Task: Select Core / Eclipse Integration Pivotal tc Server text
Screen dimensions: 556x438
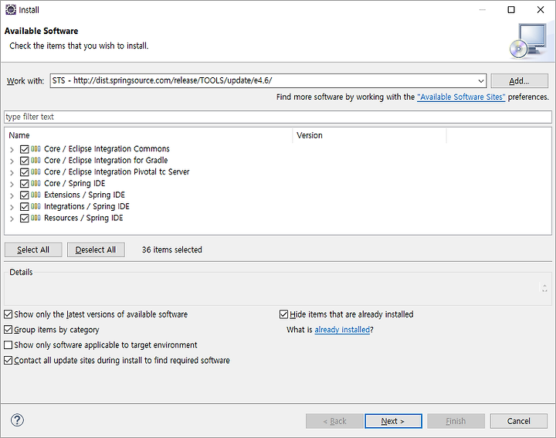Action: [117, 171]
